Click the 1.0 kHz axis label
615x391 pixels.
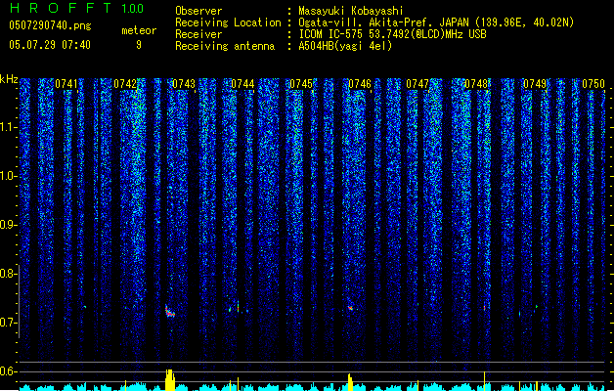pos(9,176)
